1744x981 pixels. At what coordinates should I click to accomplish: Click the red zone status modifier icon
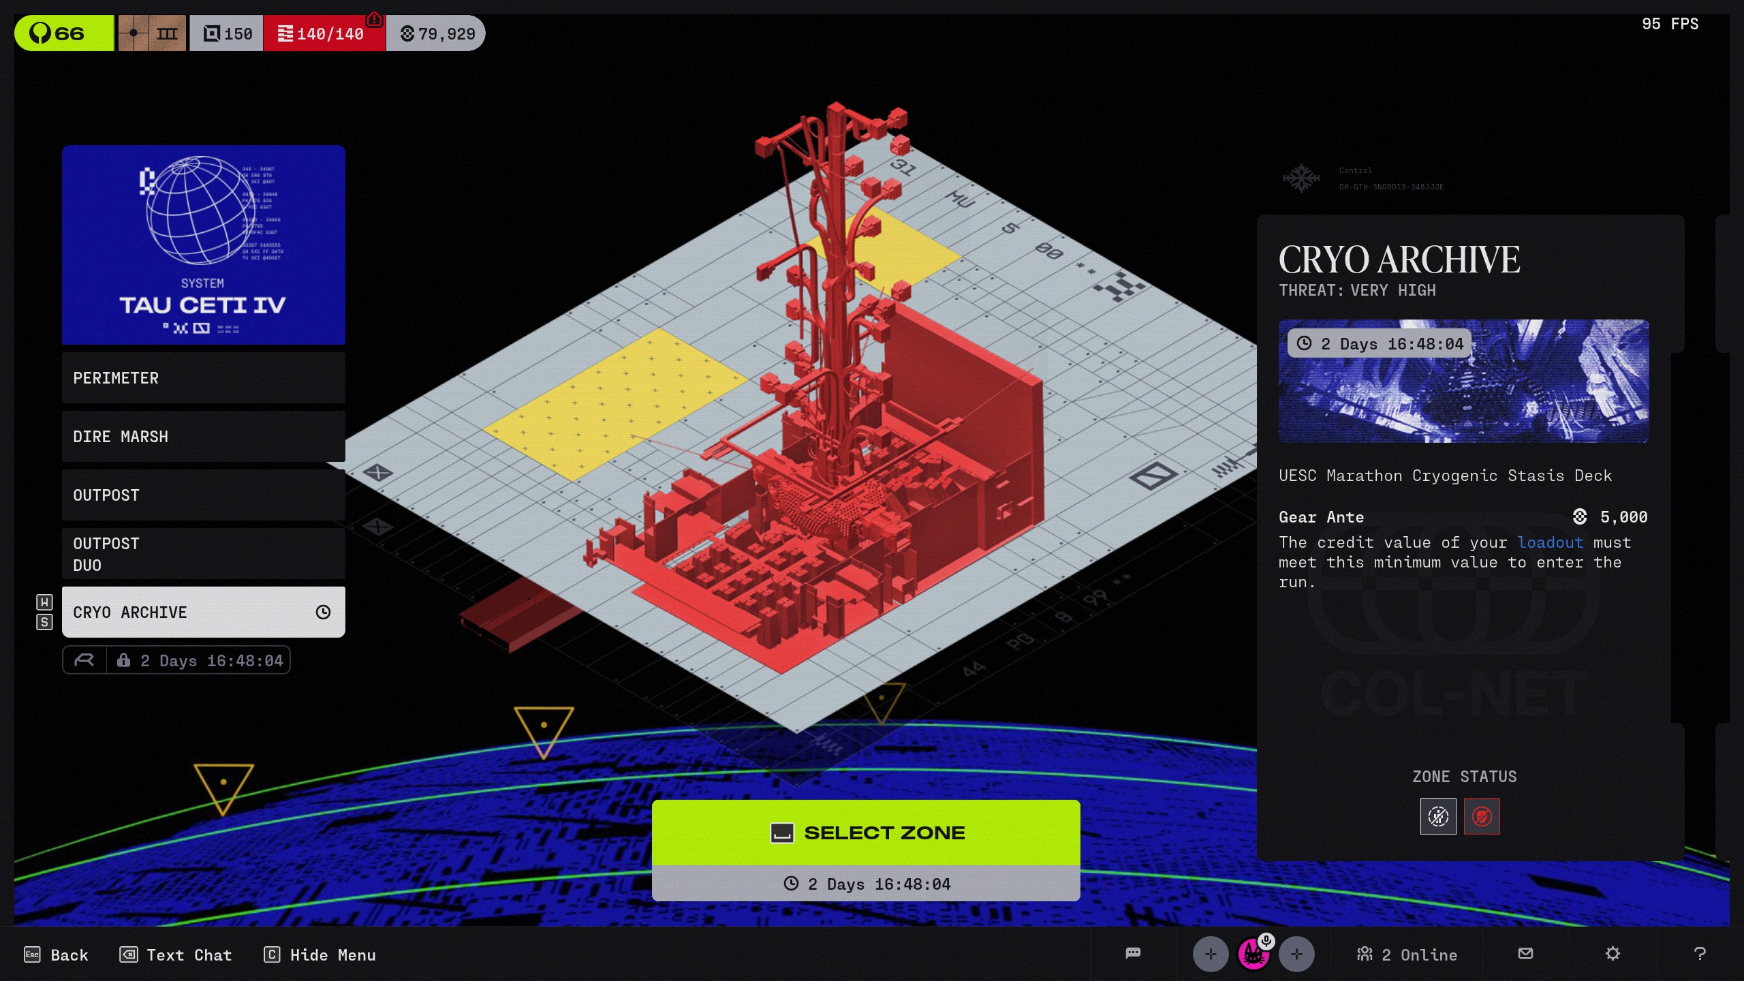(1481, 816)
